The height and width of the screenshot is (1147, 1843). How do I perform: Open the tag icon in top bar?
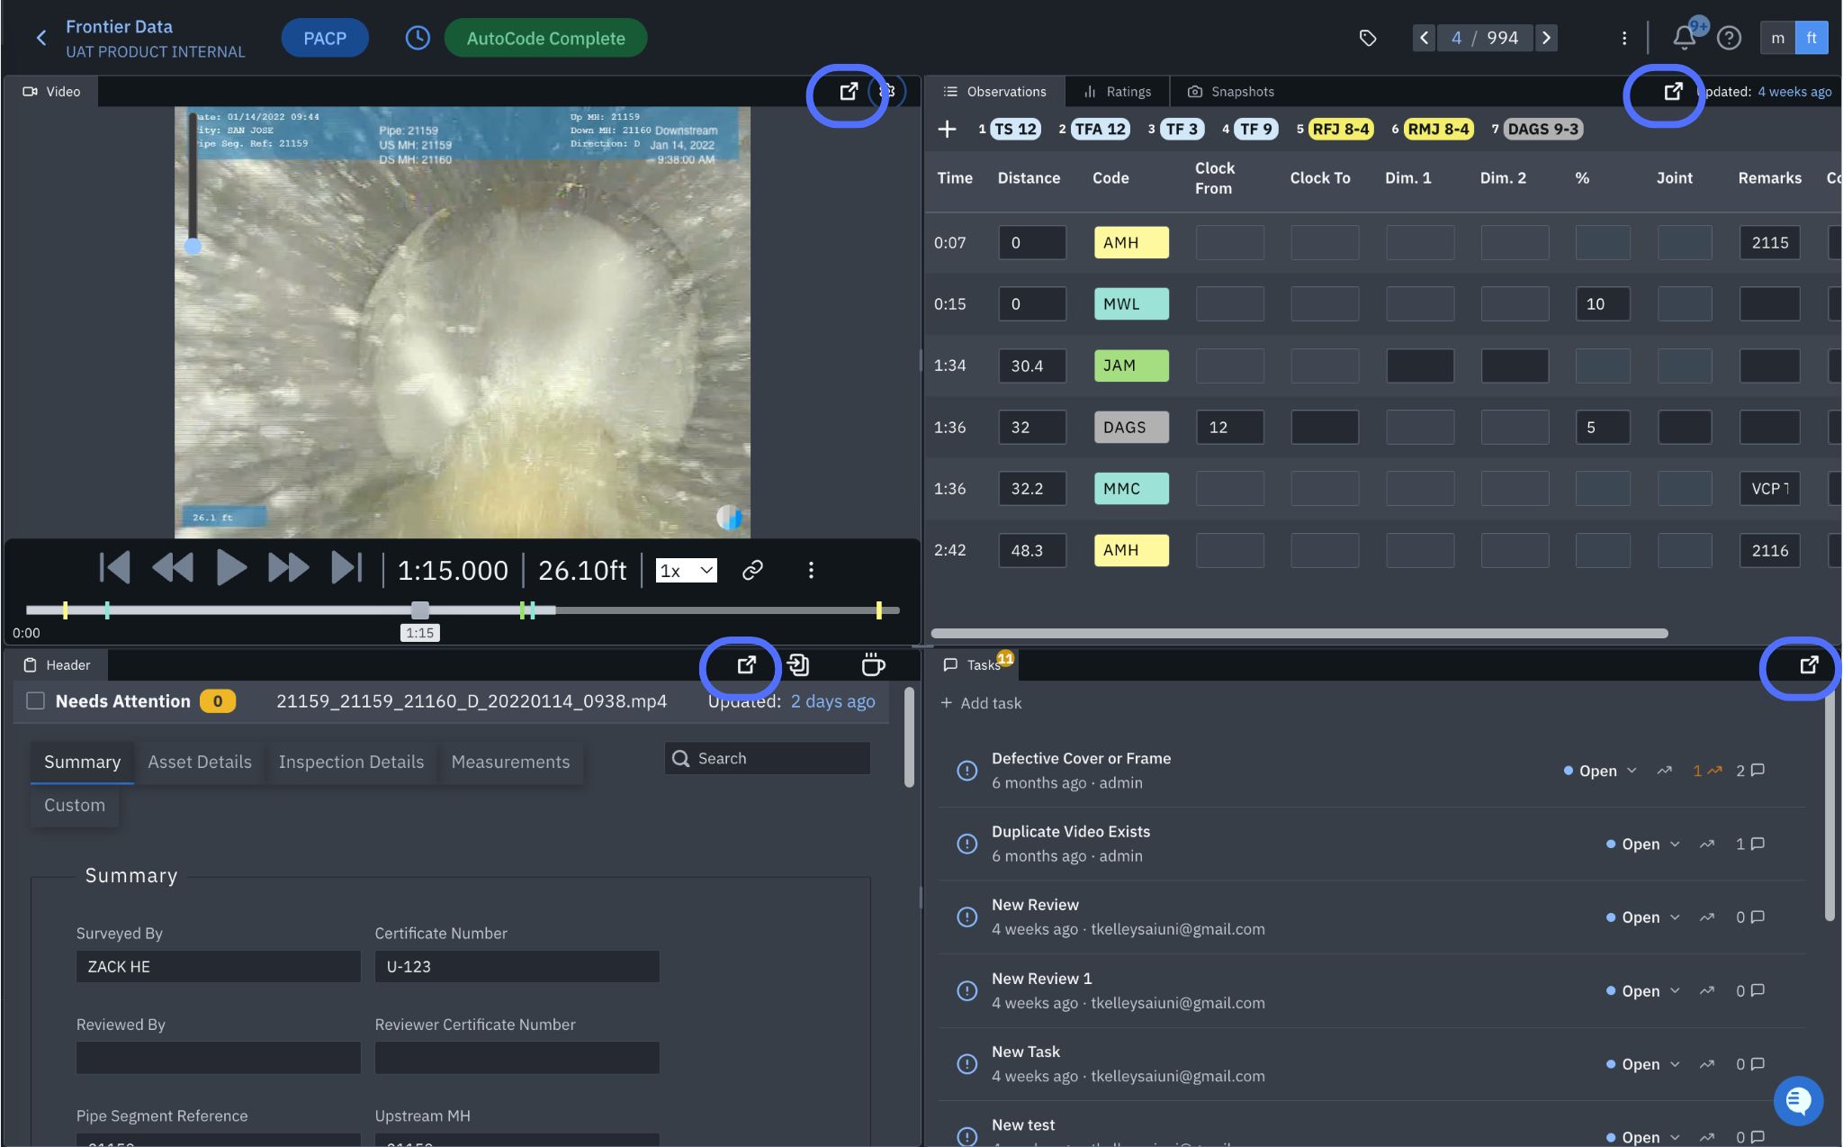click(x=1367, y=38)
